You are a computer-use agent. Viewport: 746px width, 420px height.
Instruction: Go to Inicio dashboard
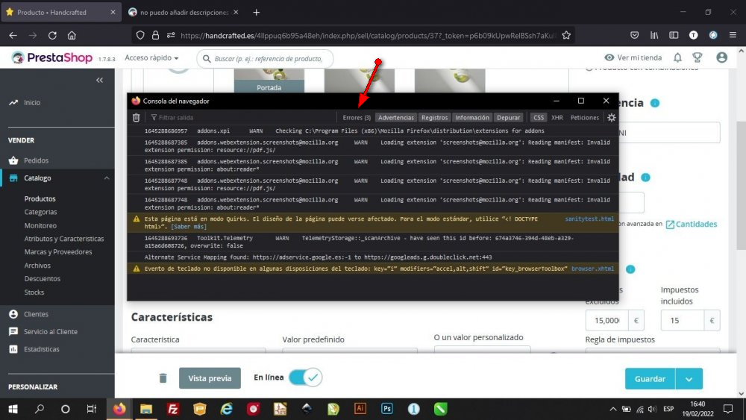32,102
